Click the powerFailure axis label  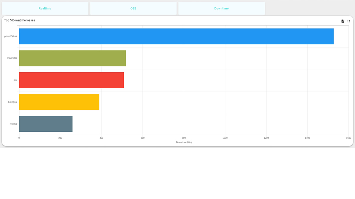pos(10,36)
